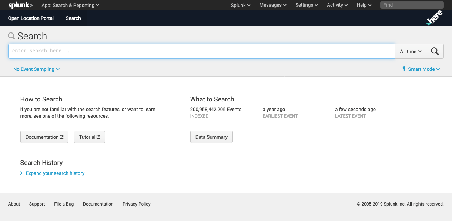
Task: Switch to the Open Location Portal tab
Action: (31, 18)
